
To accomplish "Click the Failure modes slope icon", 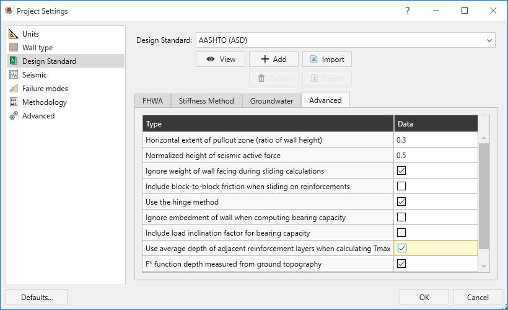I will (x=14, y=88).
